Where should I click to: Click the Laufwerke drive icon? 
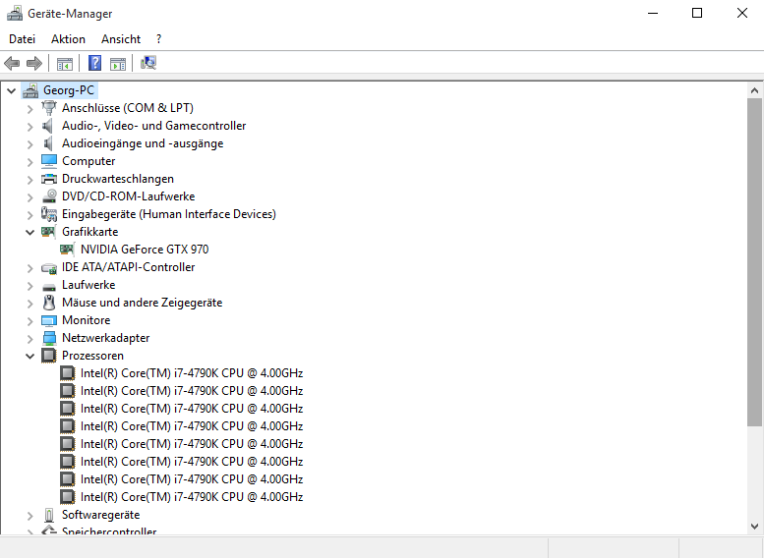pos(49,286)
